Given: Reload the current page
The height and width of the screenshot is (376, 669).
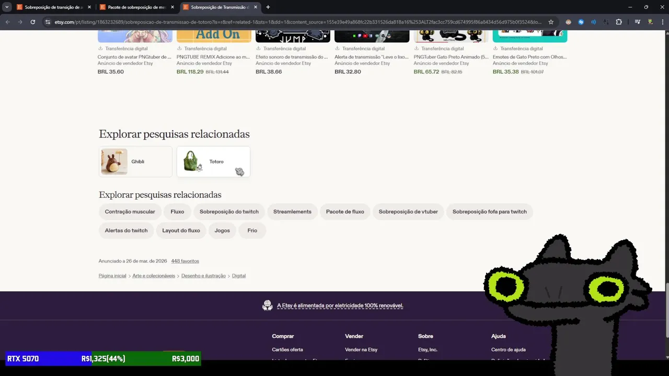Looking at the screenshot, I should click(x=33, y=22).
